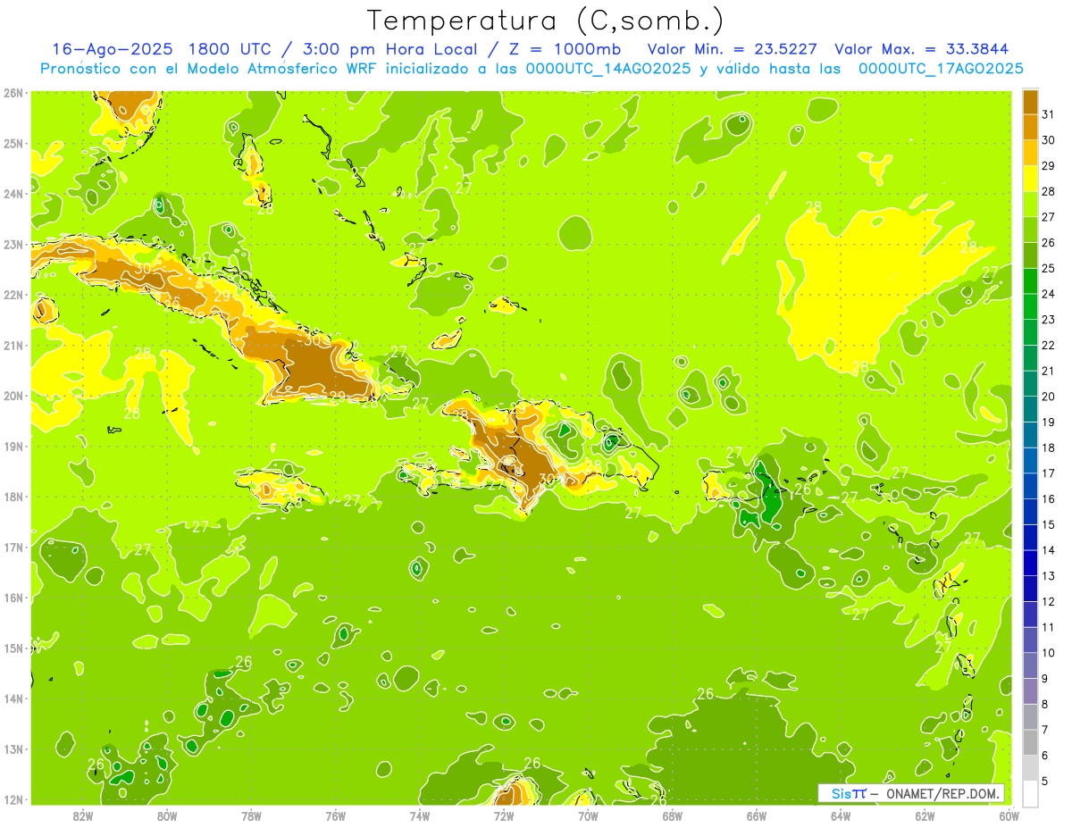Click the "15N" latitude axis label

point(13,648)
